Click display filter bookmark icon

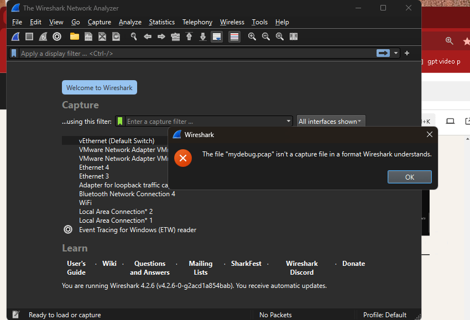[x=14, y=53]
